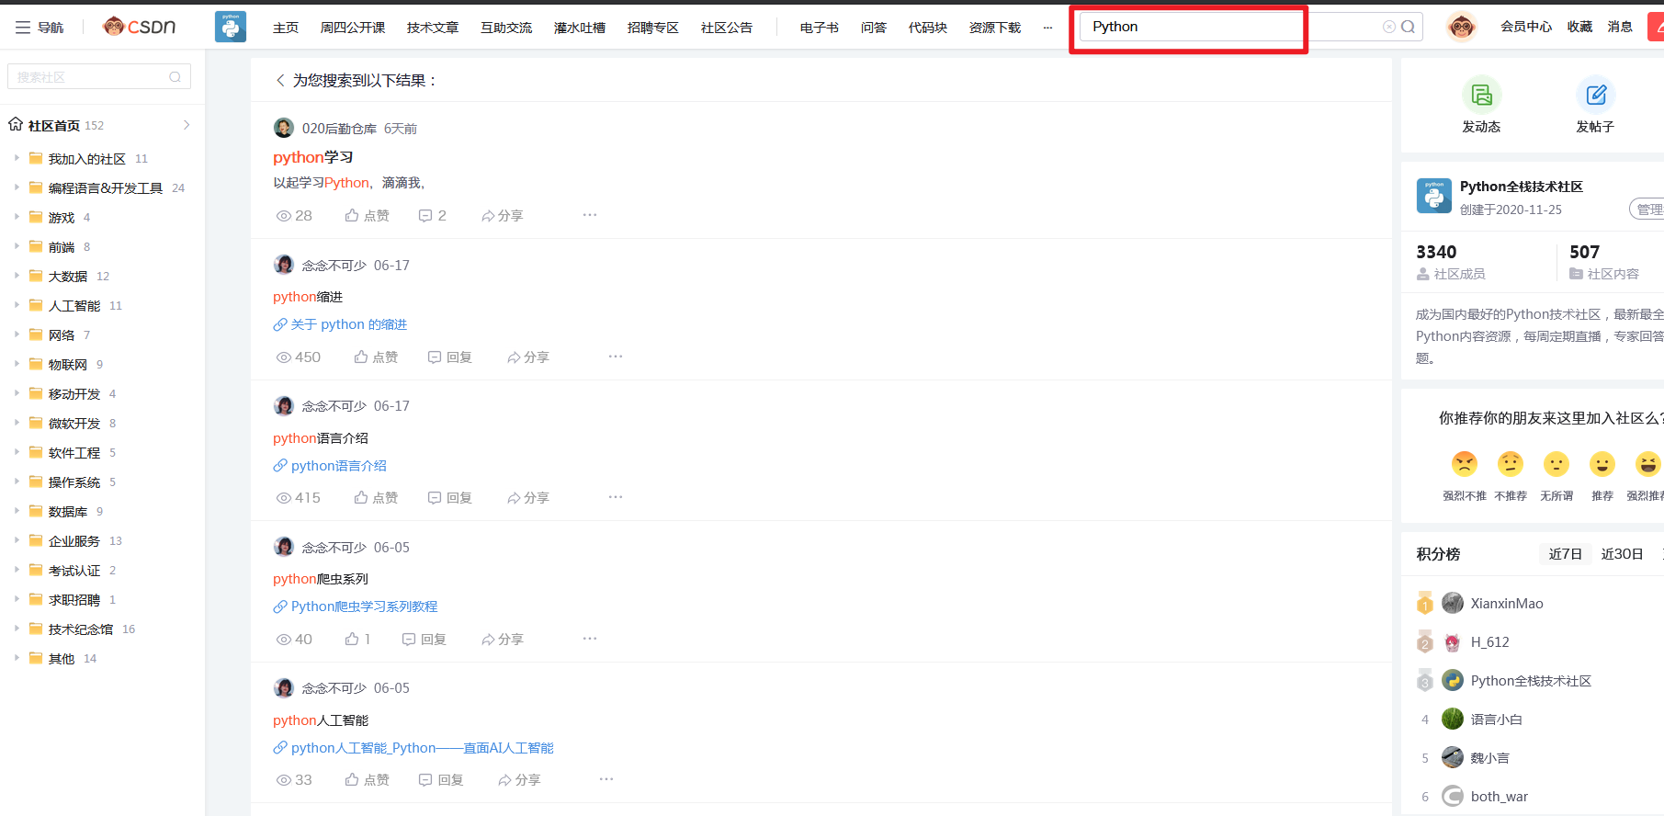Open 消息 in the header
The image size is (1664, 816).
[1620, 27]
